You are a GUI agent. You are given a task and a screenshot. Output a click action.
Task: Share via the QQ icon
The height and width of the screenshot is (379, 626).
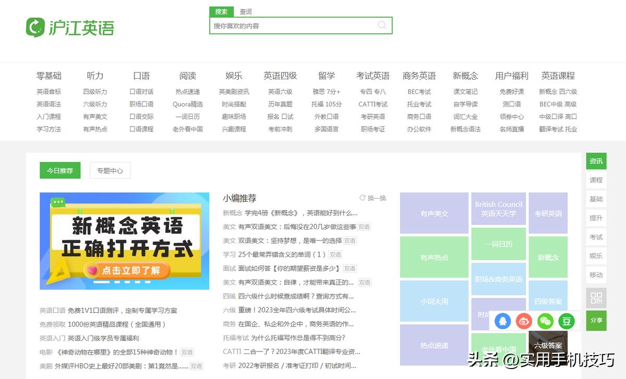(502, 322)
